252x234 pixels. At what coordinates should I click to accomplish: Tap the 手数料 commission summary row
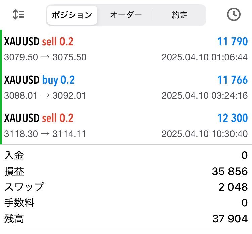[x=126, y=203]
